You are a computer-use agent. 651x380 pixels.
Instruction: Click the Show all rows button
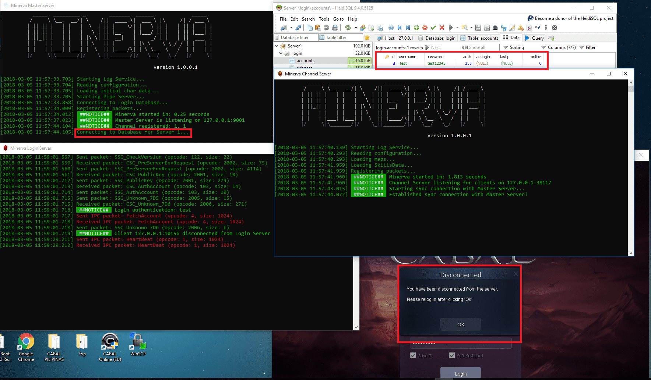474,47
